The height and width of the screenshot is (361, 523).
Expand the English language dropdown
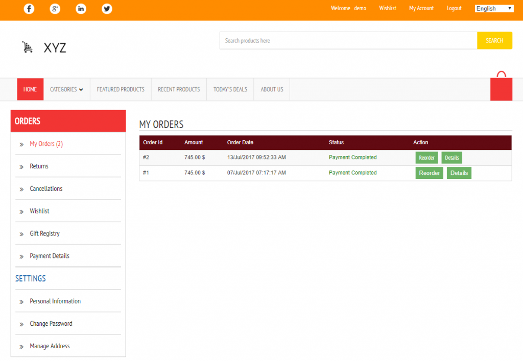pyautogui.click(x=494, y=9)
